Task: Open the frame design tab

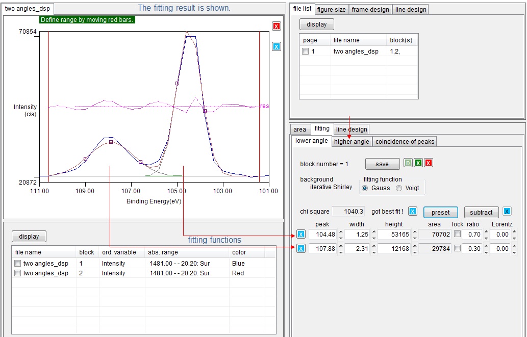Action: coord(370,10)
